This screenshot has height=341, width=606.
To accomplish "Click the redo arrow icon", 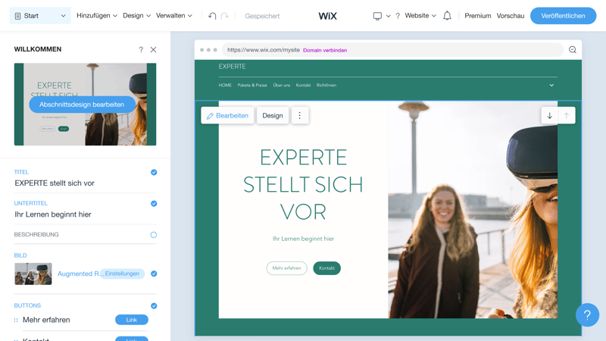I will (x=224, y=16).
